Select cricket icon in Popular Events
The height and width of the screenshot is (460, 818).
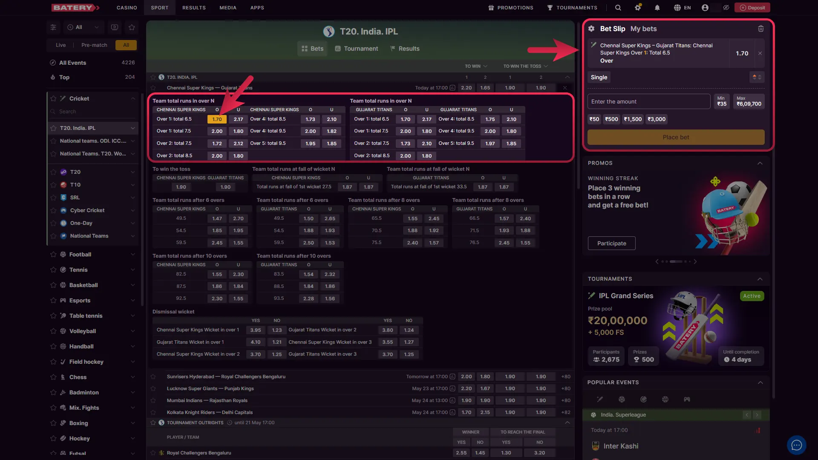(600, 400)
